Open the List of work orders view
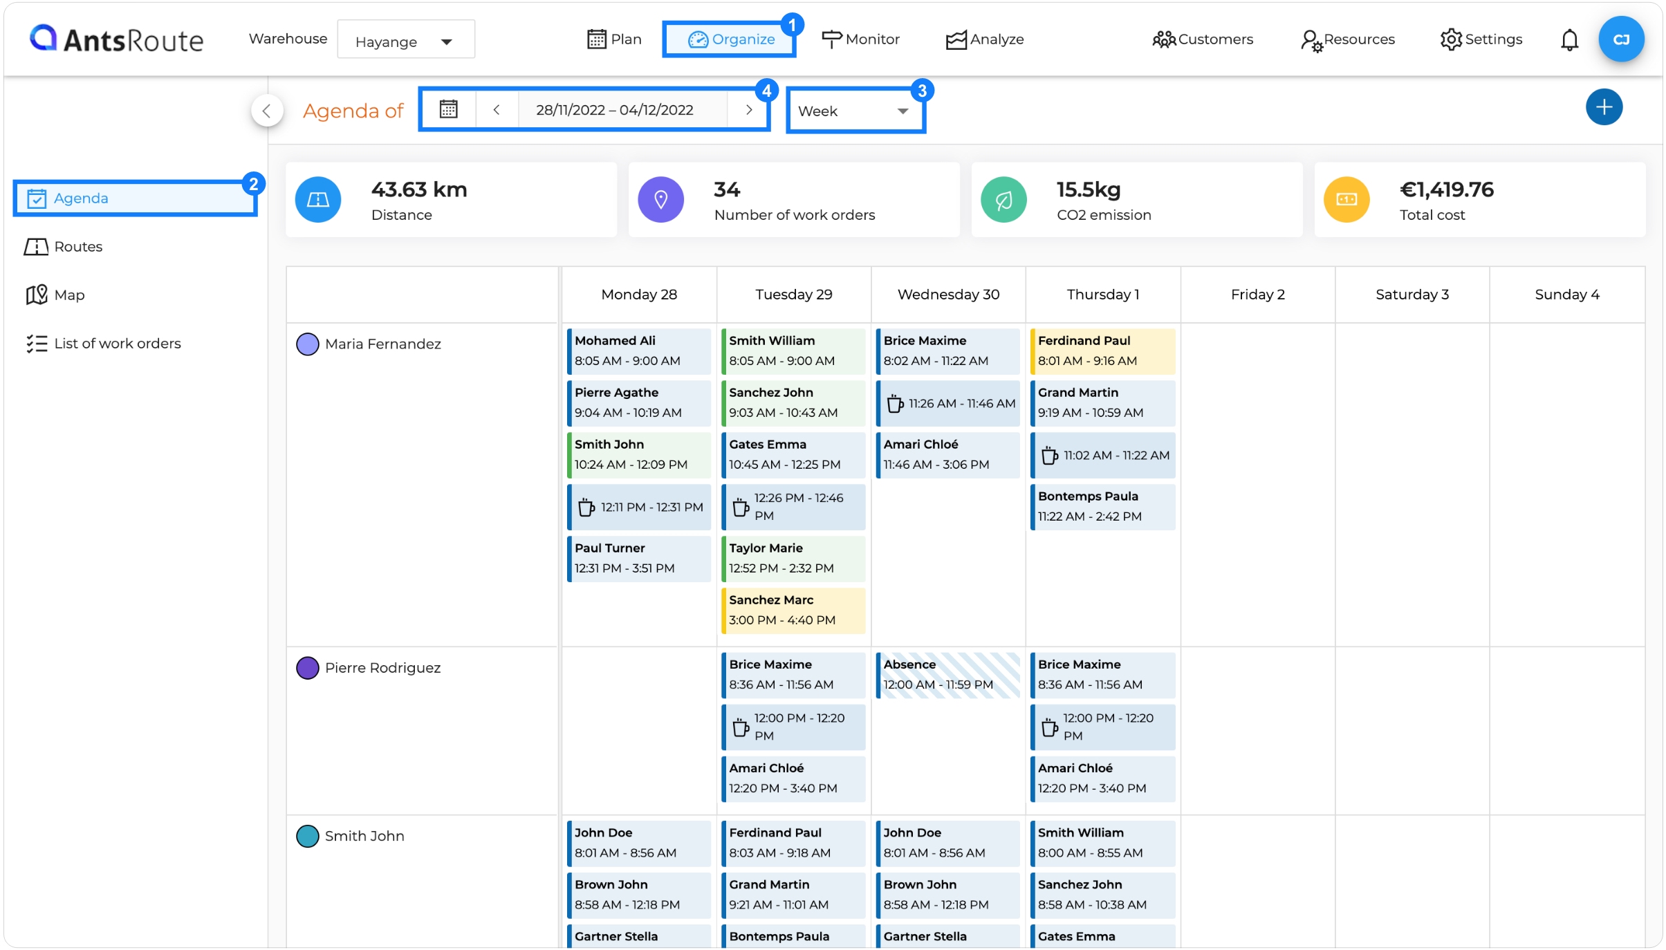This screenshot has width=1666, height=950. [117, 343]
